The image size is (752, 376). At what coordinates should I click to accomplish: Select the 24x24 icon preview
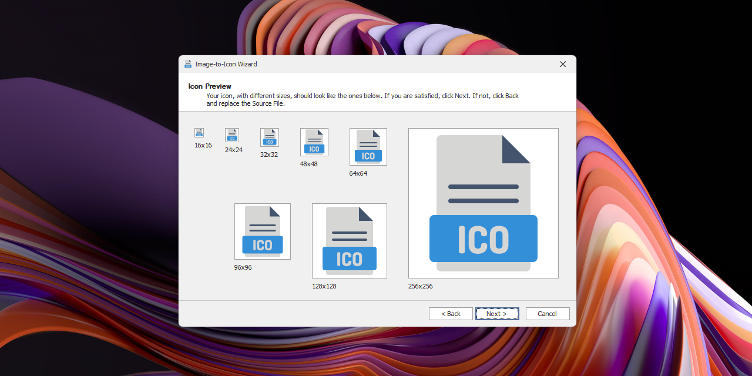coord(232,135)
